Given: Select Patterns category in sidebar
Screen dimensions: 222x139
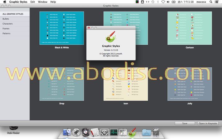Looking at the screenshot, I should [7, 33].
